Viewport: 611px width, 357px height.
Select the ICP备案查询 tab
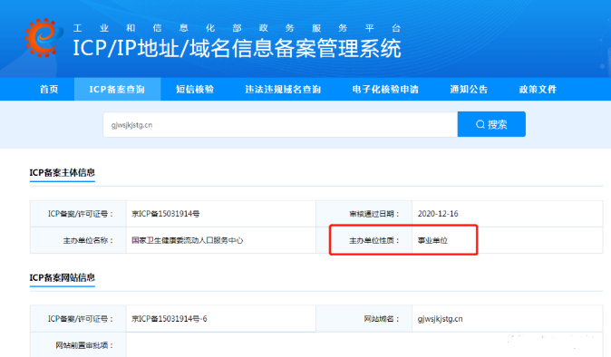117,89
